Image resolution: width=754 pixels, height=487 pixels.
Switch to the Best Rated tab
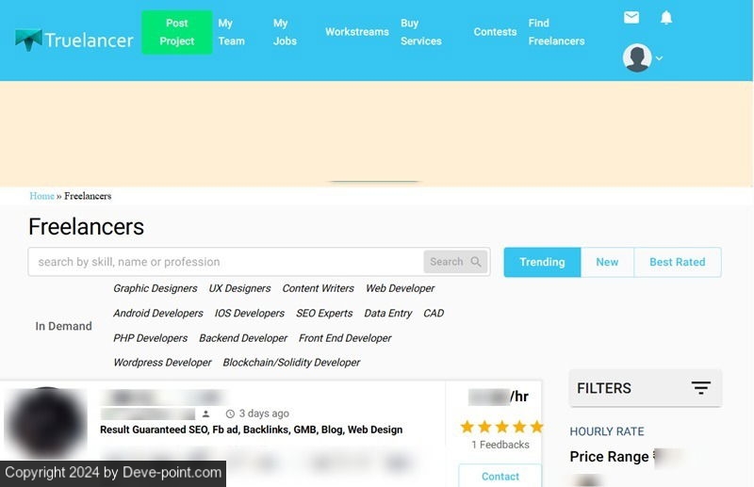point(677,262)
